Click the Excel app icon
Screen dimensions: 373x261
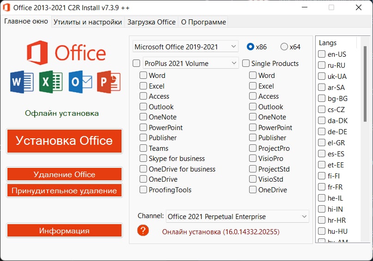tap(51, 82)
